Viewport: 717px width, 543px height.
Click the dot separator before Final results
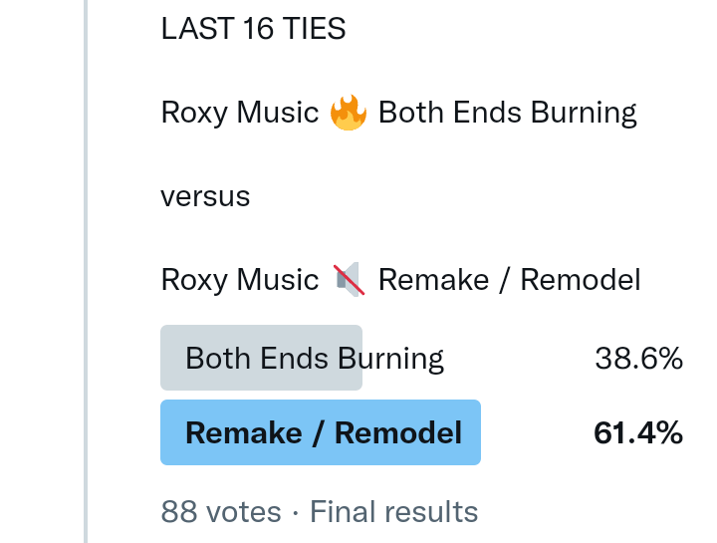pyautogui.click(x=296, y=512)
